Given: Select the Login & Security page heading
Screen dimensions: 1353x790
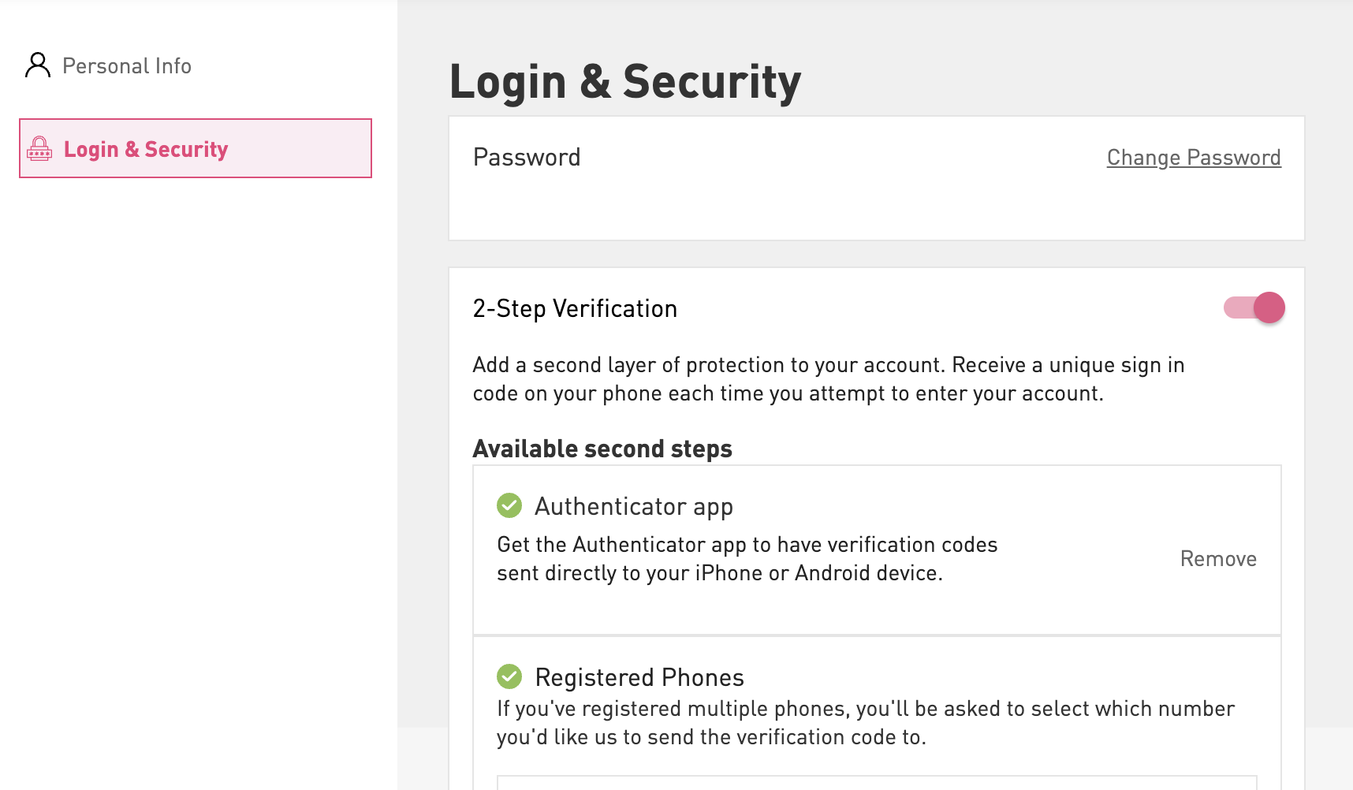Looking at the screenshot, I should (x=625, y=79).
